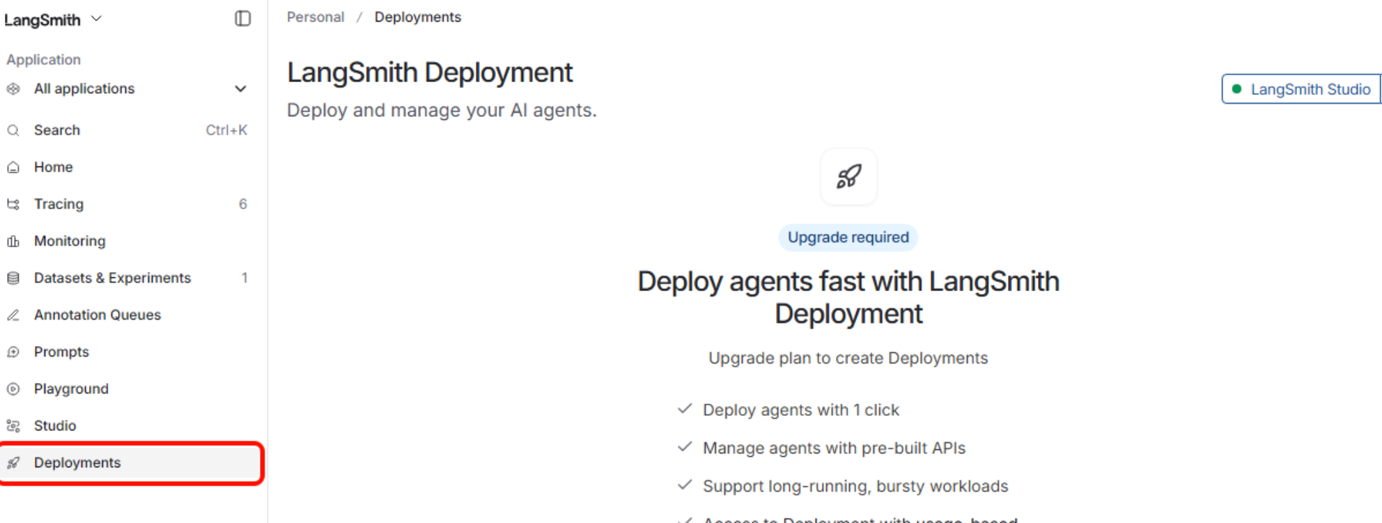Click the Monitoring chart icon
The height and width of the screenshot is (523, 1382).
pyautogui.click(x=13, y=241)
